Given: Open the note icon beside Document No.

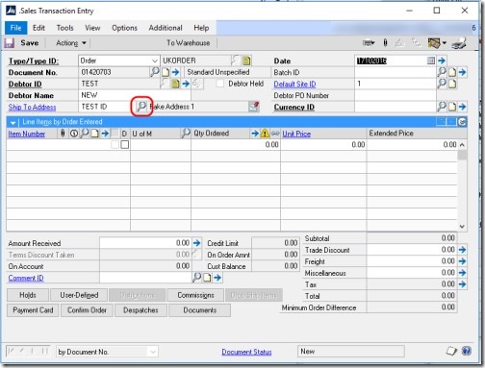Looking at the screenshot, I should 166,72.
